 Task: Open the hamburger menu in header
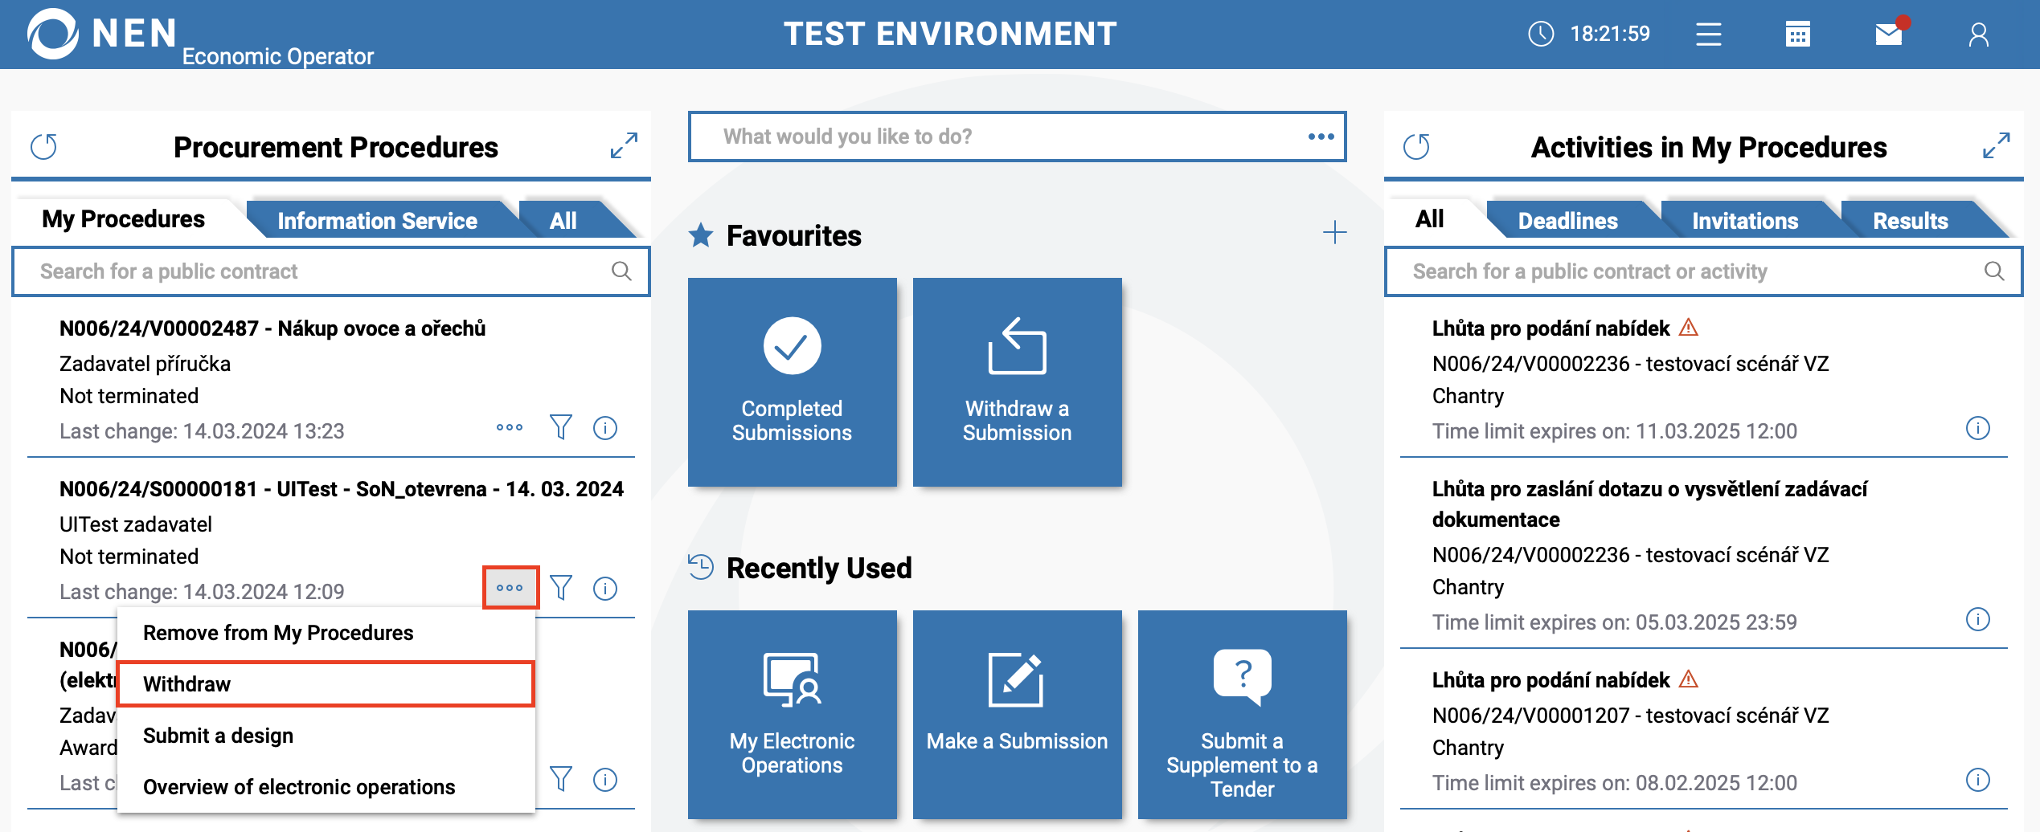click(1708, 35)
